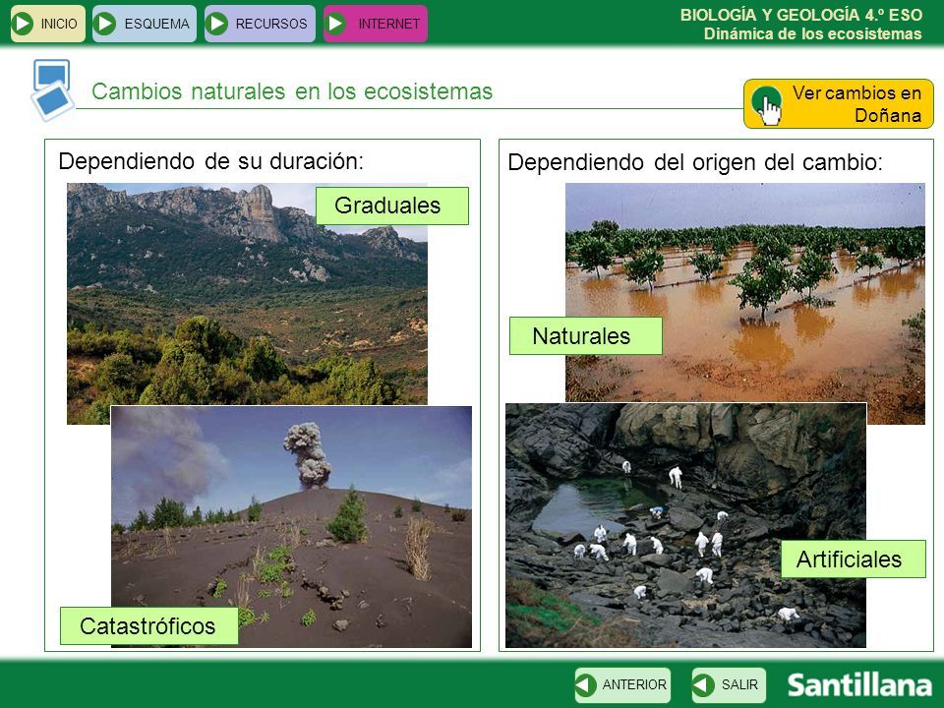Exit using the SALIR button
Viewport: 944px width, 708px height.
(729, 684)
